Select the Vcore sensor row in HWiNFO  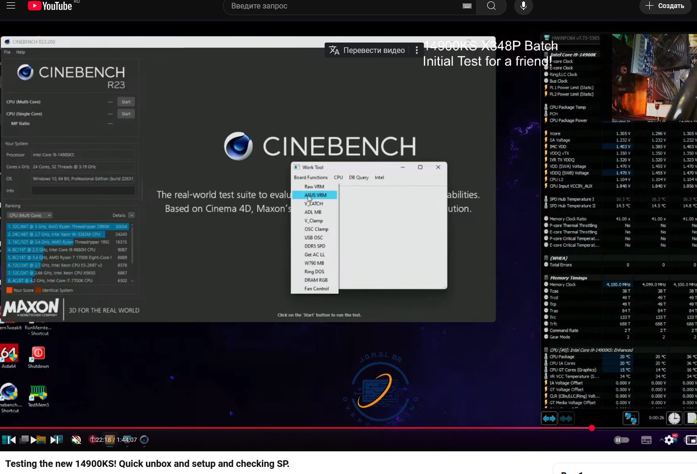click(x=620, y=134)
